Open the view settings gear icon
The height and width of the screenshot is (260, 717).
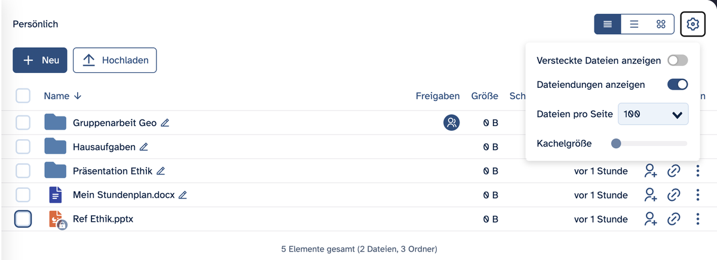693,25
